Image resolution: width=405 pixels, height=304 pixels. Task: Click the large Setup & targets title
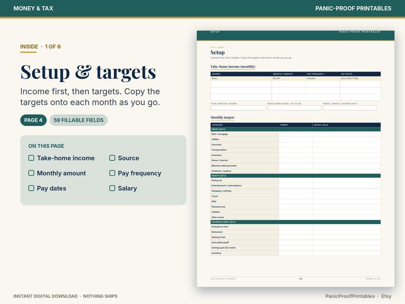pyautogui.click(x=88, y=72)
